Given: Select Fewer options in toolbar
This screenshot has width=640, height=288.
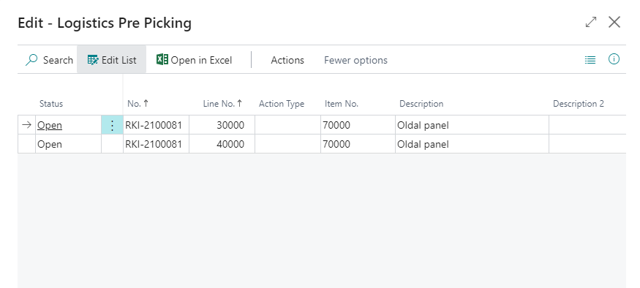Looking at the screenshot, I should [355, 60].
